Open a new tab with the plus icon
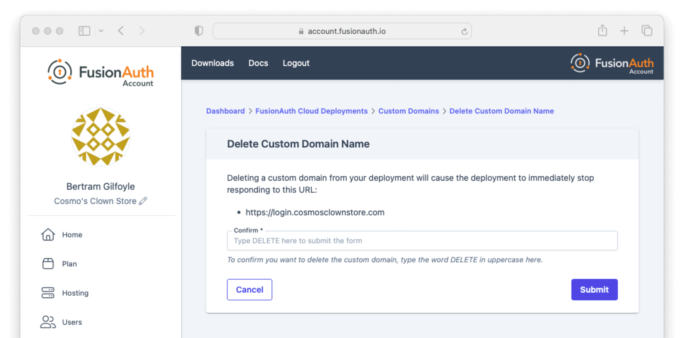This screenshot has width=684, height=338. pyautogui.click(x=624, y=31)
